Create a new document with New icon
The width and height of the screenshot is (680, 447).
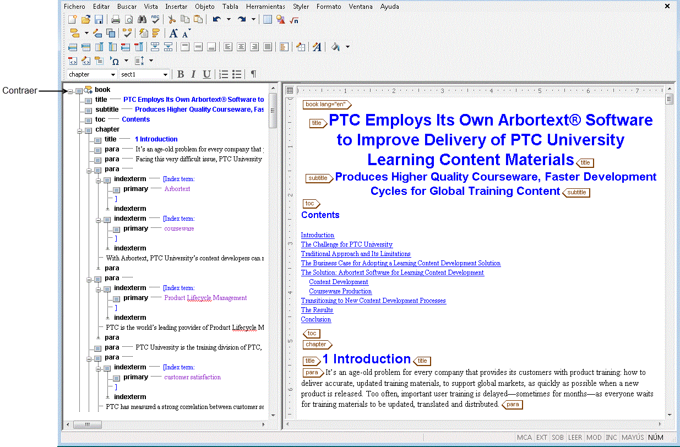tap(73, 20)
